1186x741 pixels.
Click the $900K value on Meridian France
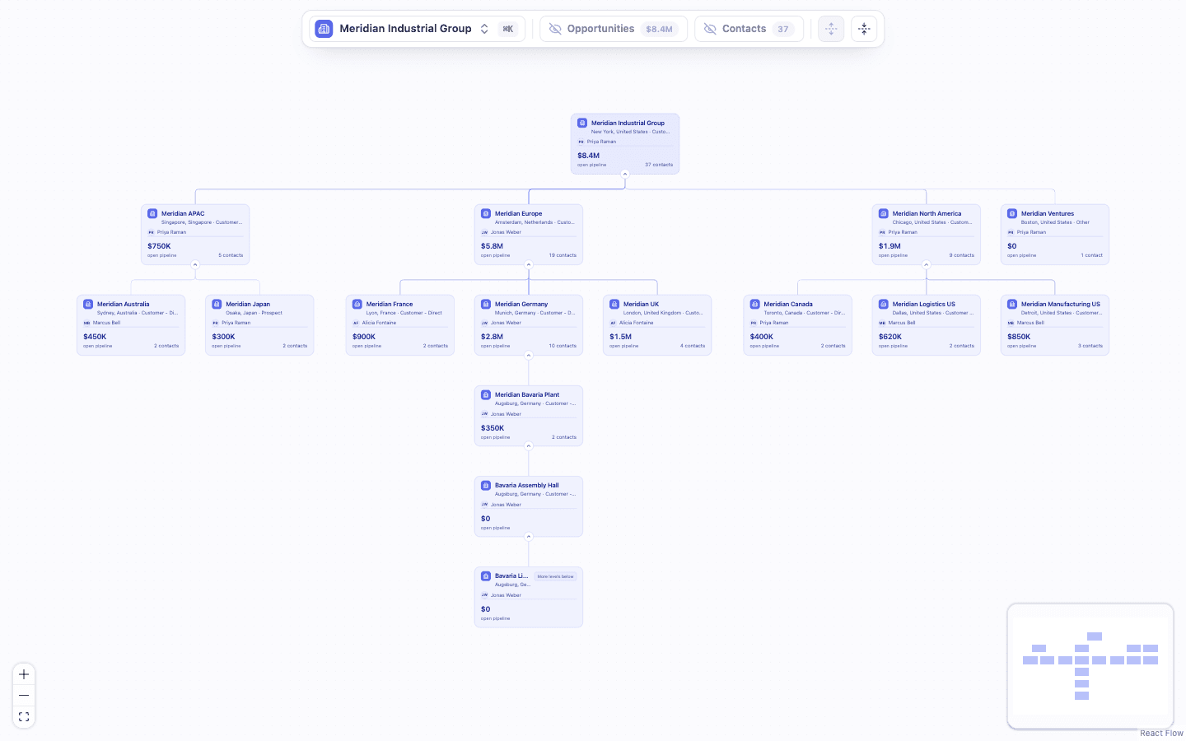tap(364, 337)
